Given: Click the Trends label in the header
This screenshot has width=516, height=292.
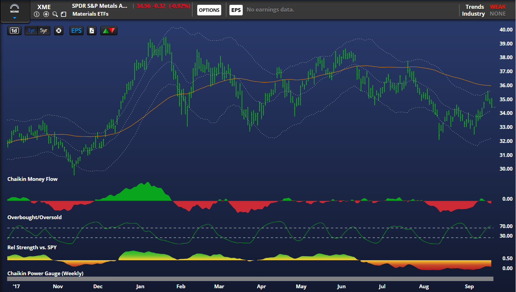Looking at the screenshot, I should tap(475, 7).
